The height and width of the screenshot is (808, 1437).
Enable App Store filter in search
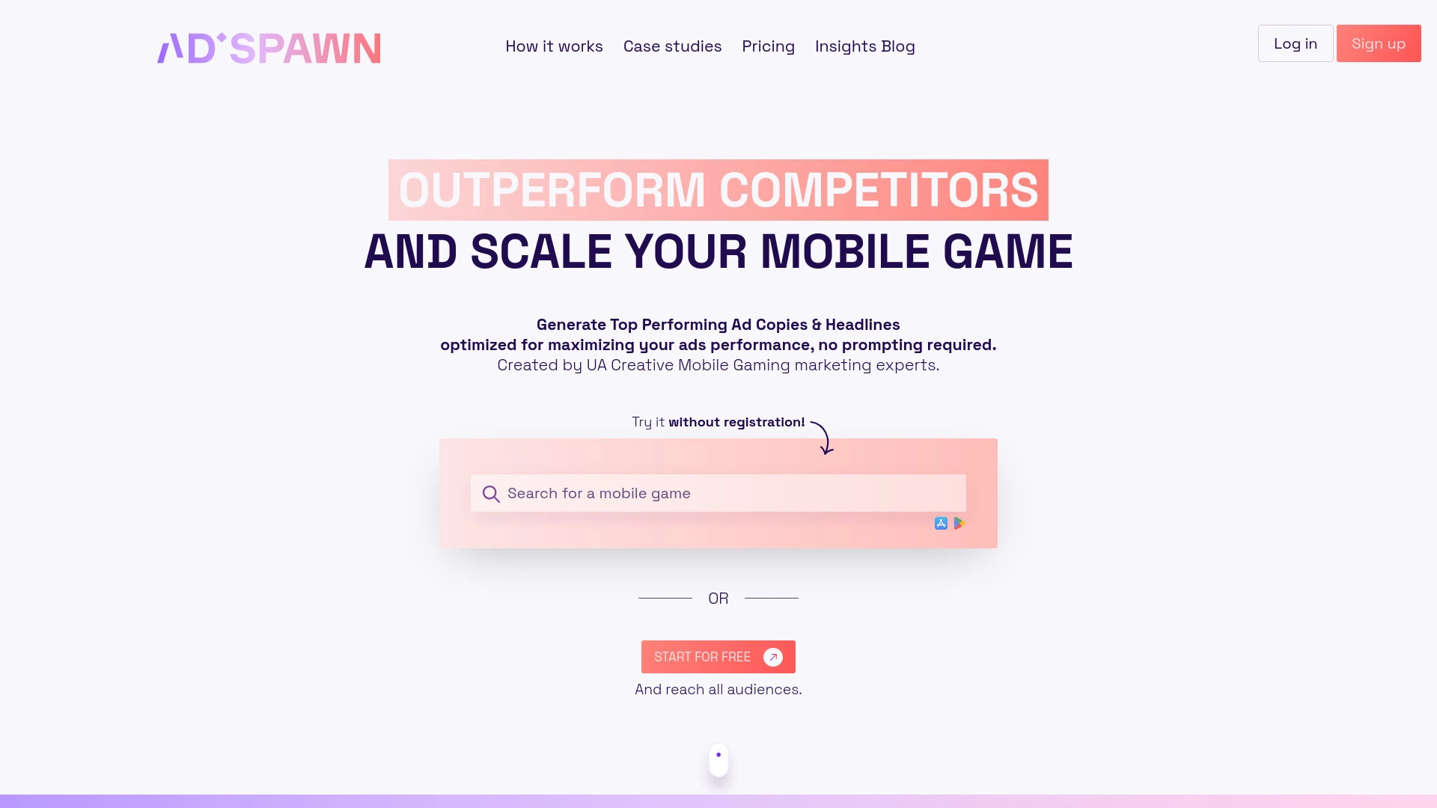[x=941, y=523]
